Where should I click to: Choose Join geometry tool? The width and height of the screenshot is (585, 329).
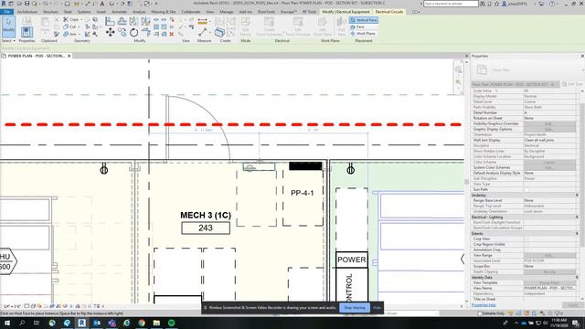69,34
